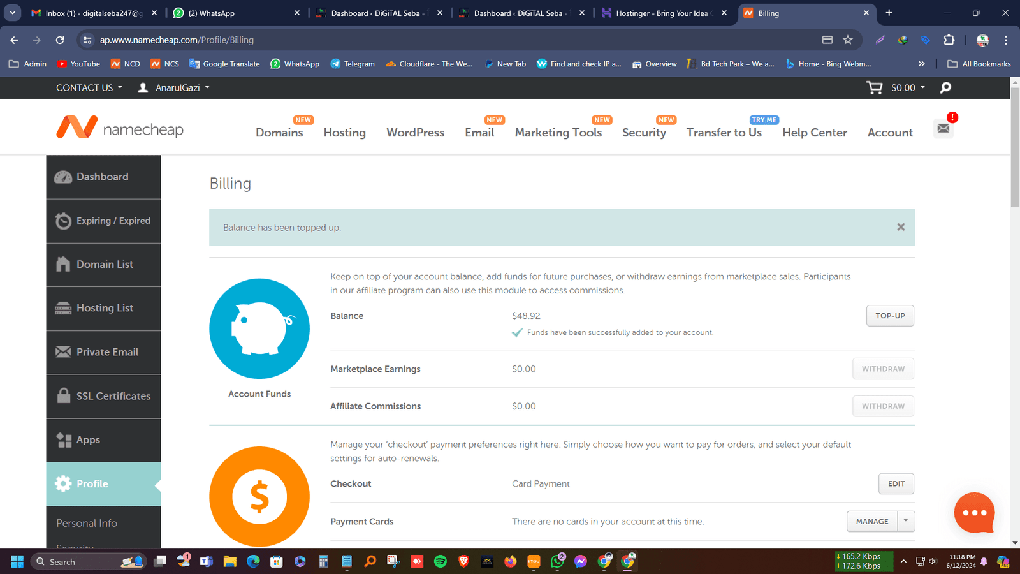Open the All Bookmarks folder

(979, 64)
